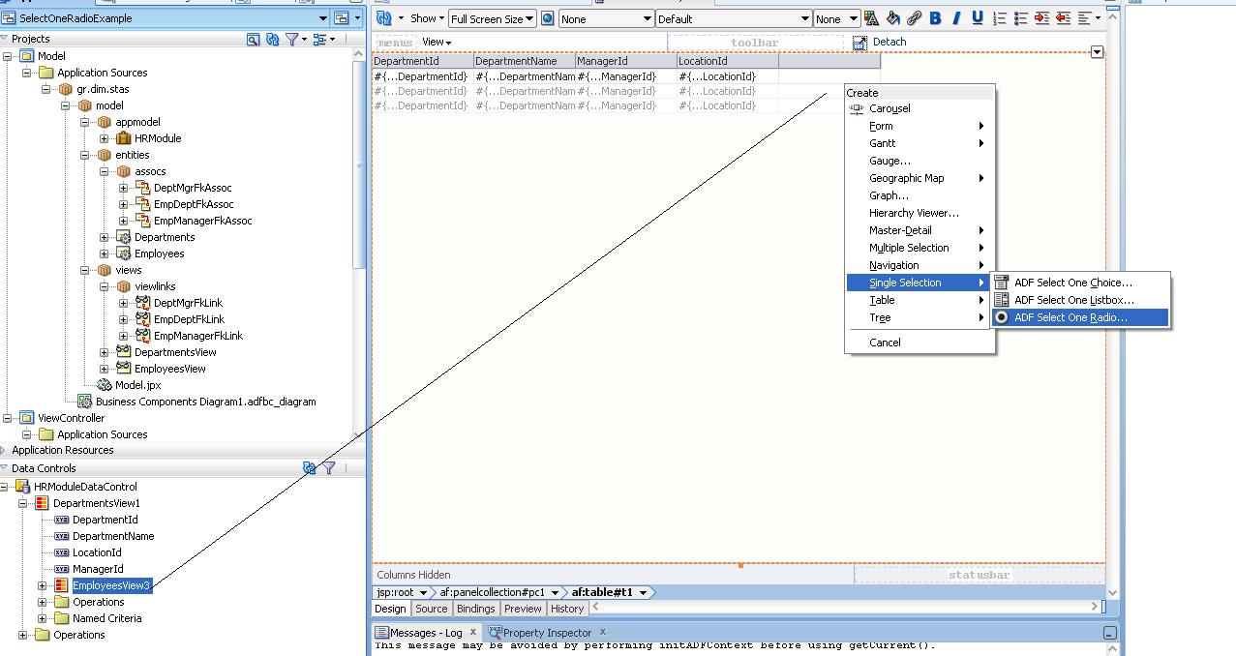This screenshot has height=656, width=1236.
Task: Click the refresh icon in the Projects panel
Action: click(x=272, y=40)
